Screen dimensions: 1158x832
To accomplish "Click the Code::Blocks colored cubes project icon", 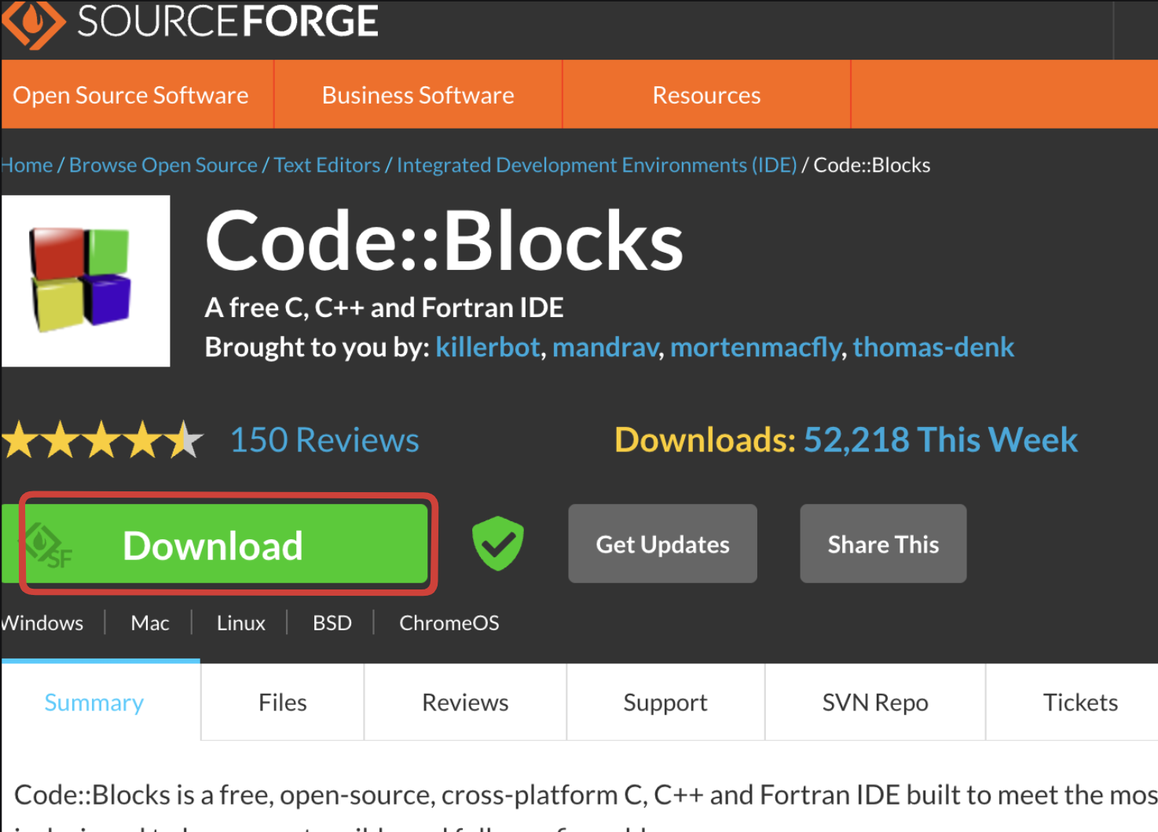I will pos(85,280).
